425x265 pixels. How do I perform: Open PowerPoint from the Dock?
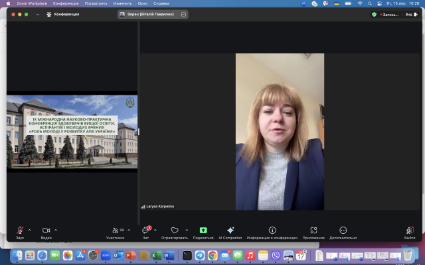click(131, 255)
